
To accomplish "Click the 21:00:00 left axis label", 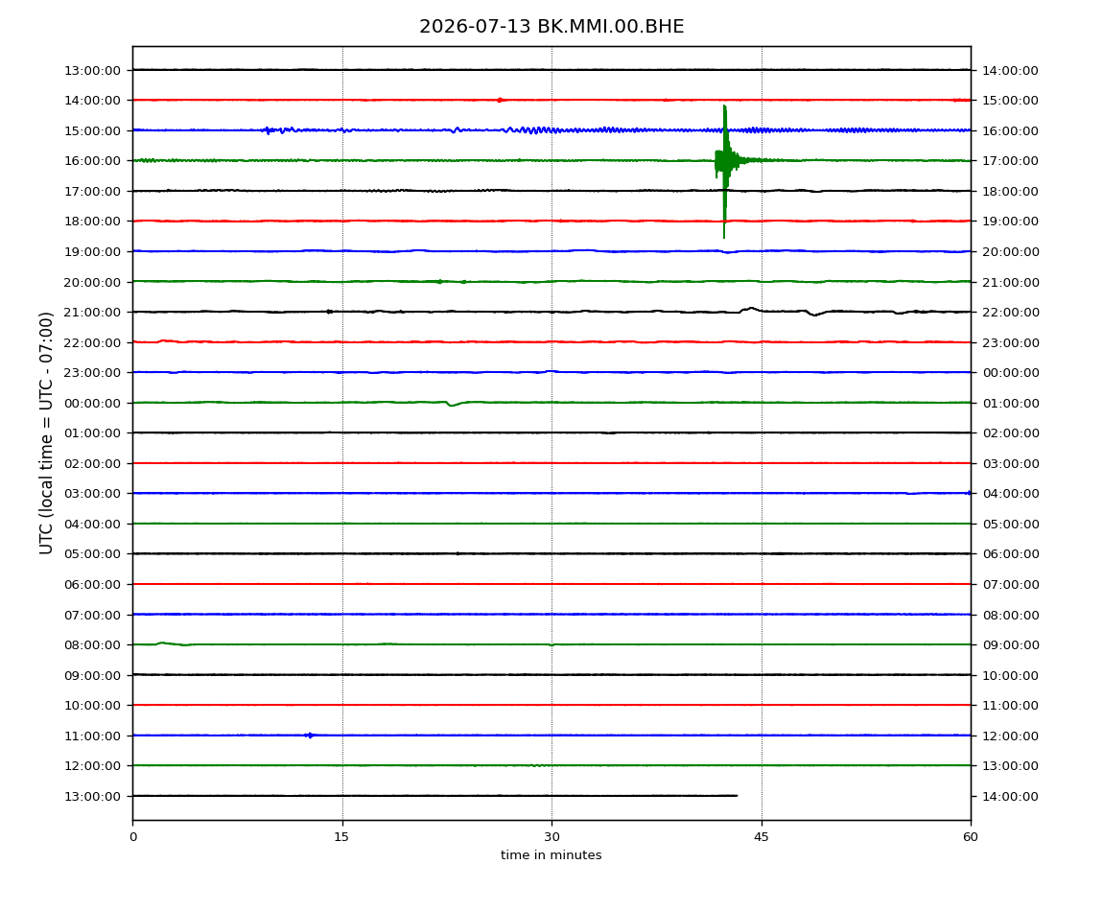I will click(92, 313).
